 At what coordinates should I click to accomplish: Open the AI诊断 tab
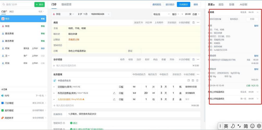(244, 5)
